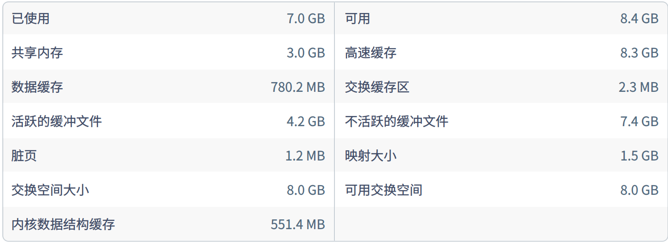This screenshot has width=668, height=244.
Task: Click the 交换空间大小 label
Action: [50, 190]
